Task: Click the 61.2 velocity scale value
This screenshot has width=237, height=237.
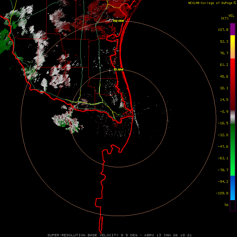Action: pyautogui.click(x=224, y=65)
